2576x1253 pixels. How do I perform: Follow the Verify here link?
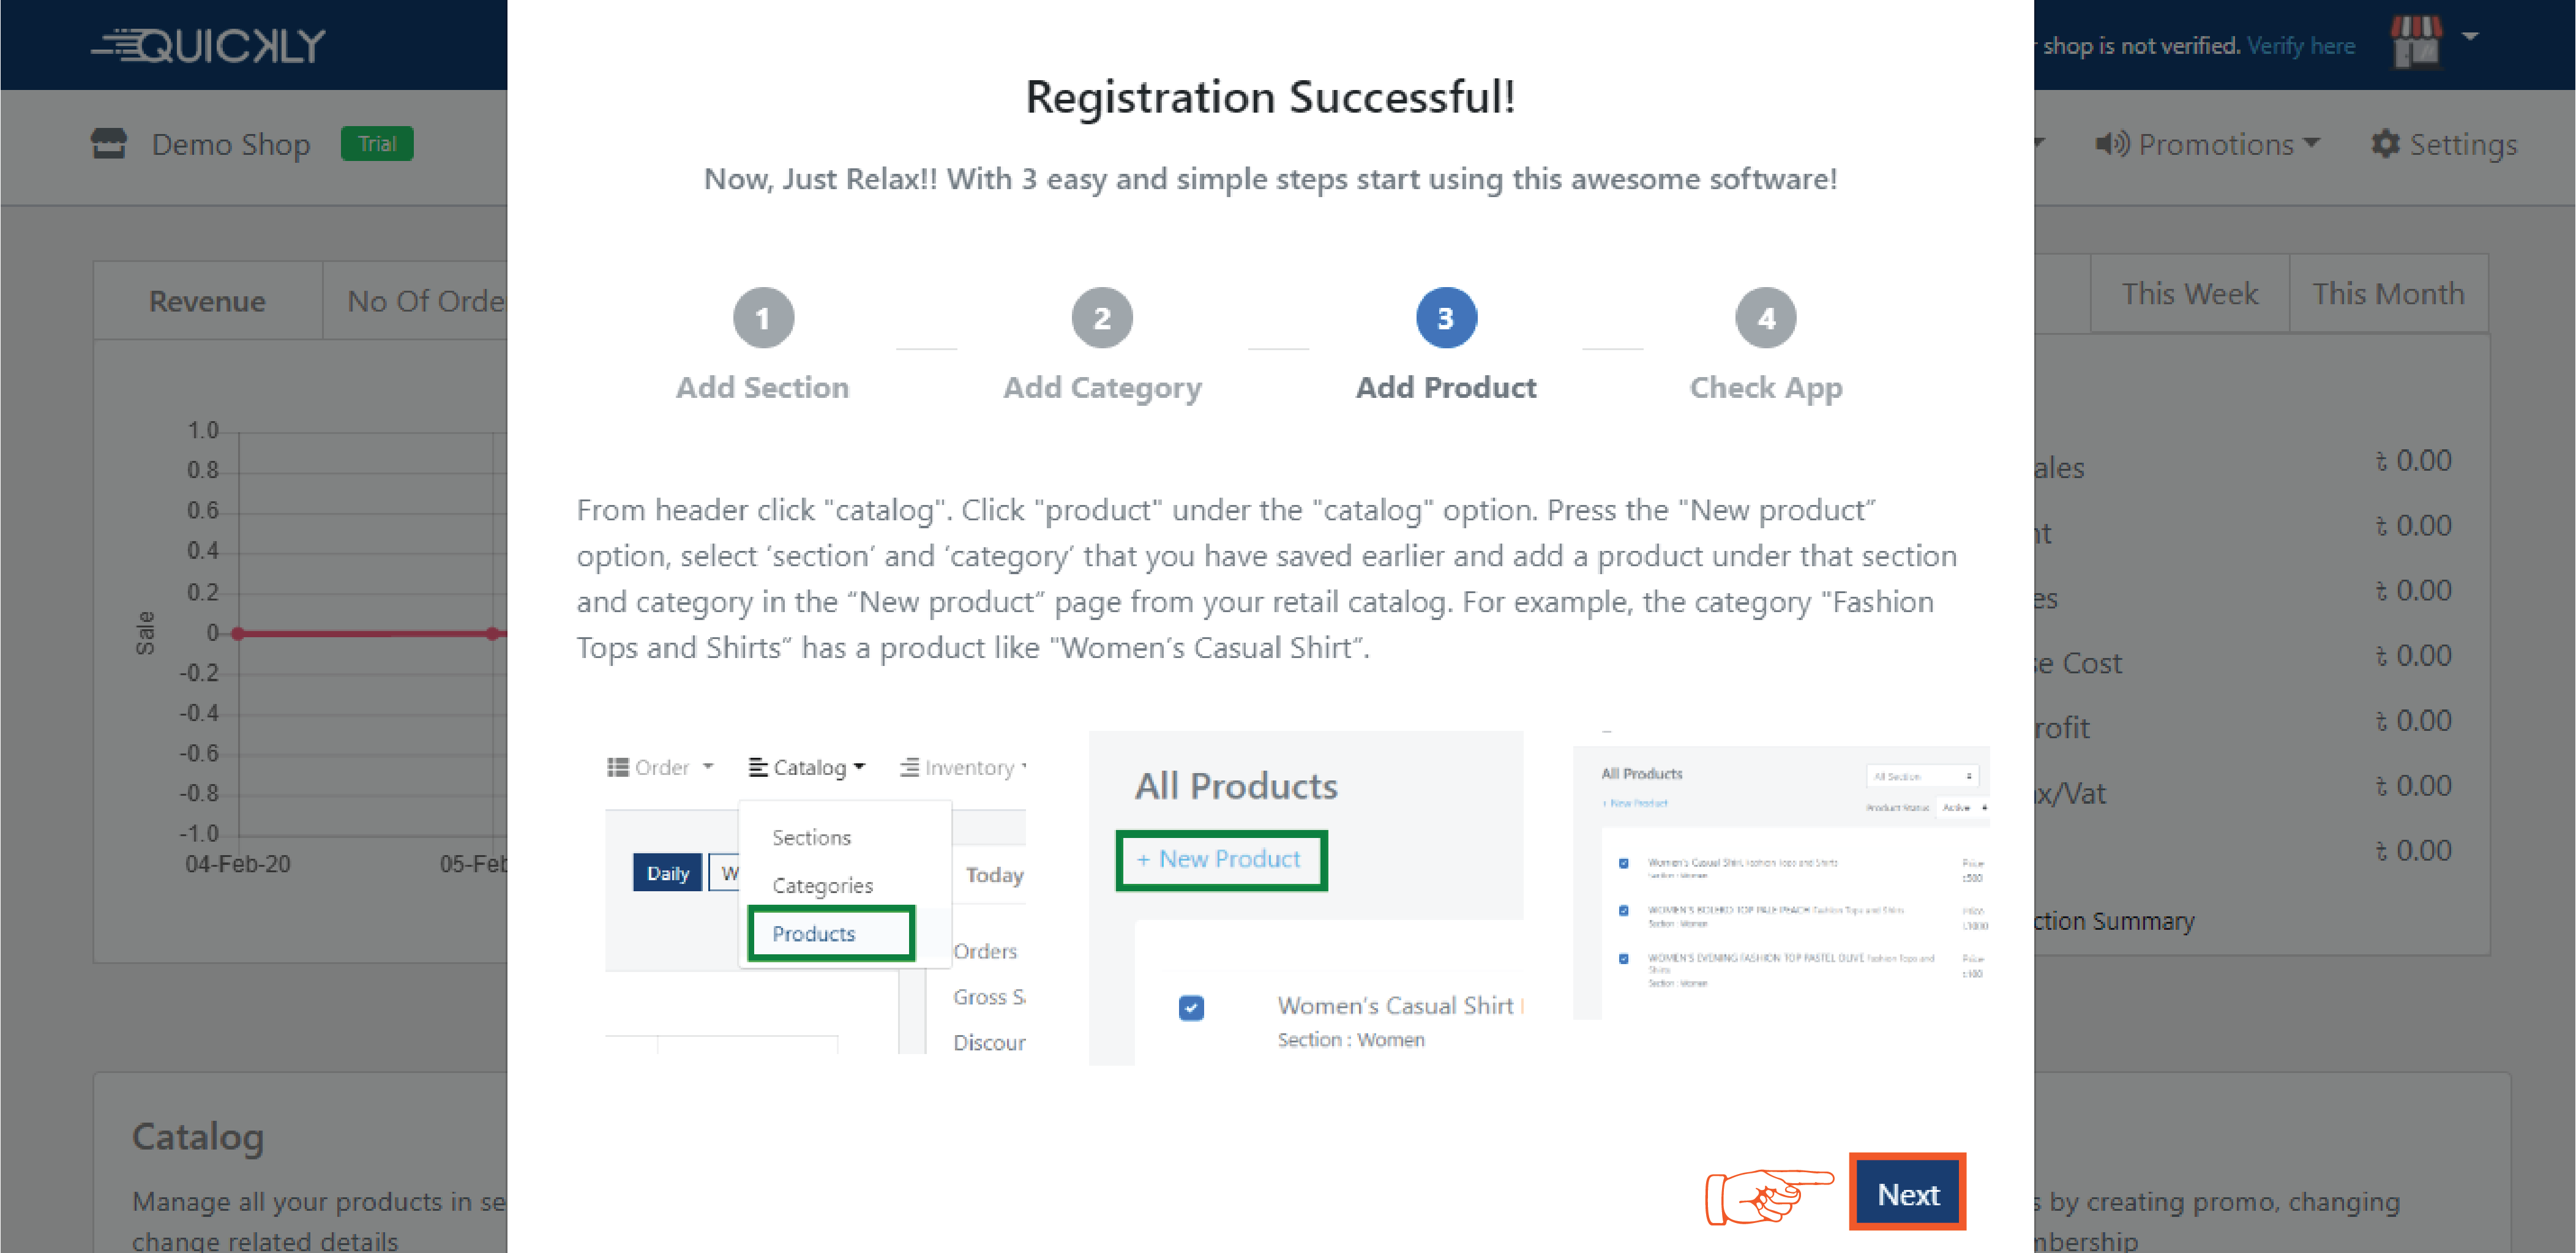2300,46
